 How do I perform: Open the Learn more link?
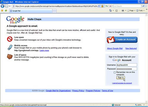pyautogui.click(x=44, y=51)
